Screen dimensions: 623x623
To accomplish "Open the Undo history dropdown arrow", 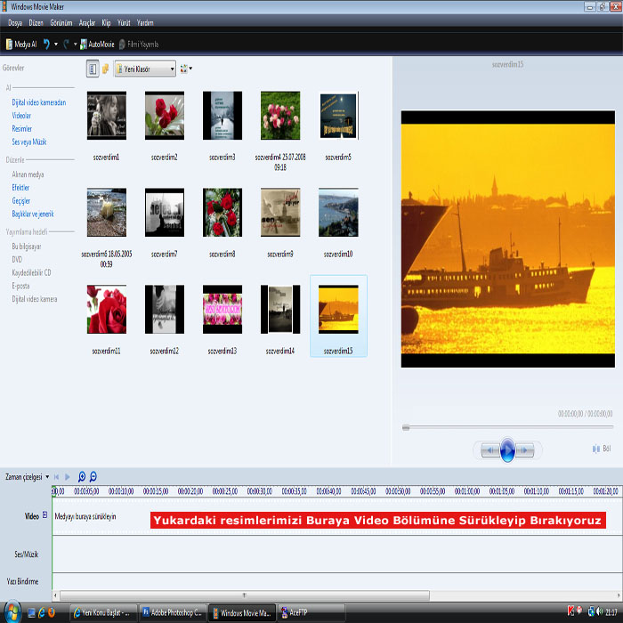I will (x=56, y=44).
